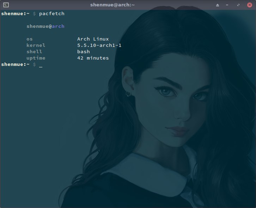Click the 'bash' value

[84, 51]
